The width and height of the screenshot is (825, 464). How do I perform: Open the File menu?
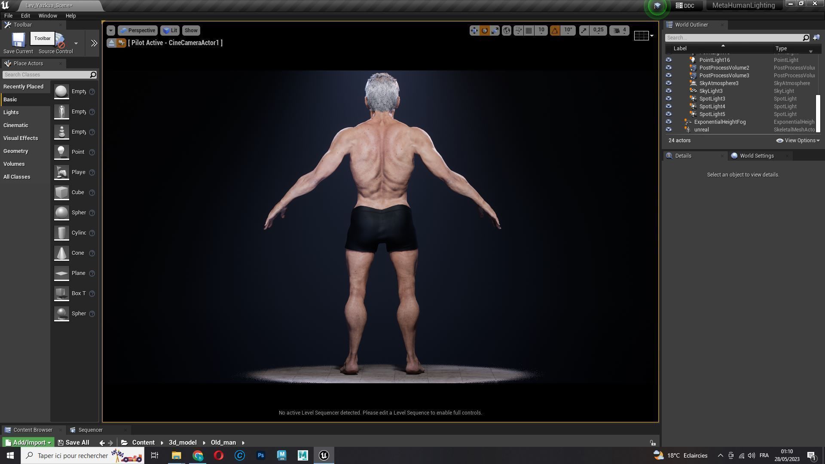[8, 16]
